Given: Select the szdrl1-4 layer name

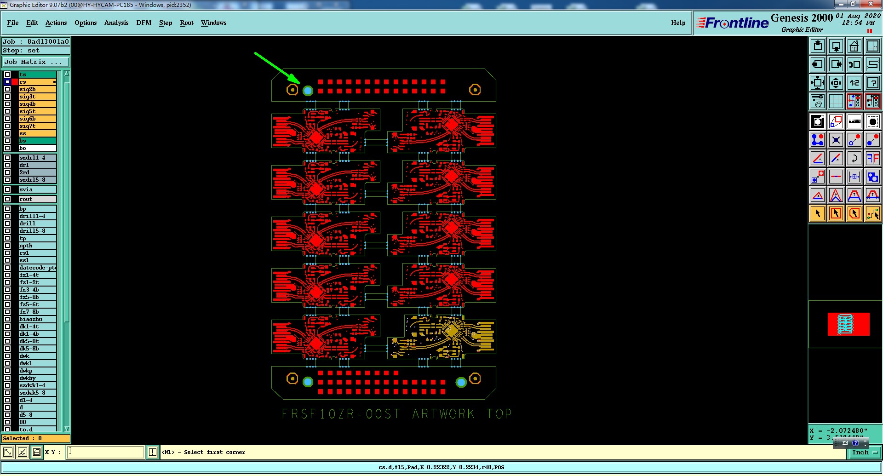Looking at the screenshot, I should [38, 158].
